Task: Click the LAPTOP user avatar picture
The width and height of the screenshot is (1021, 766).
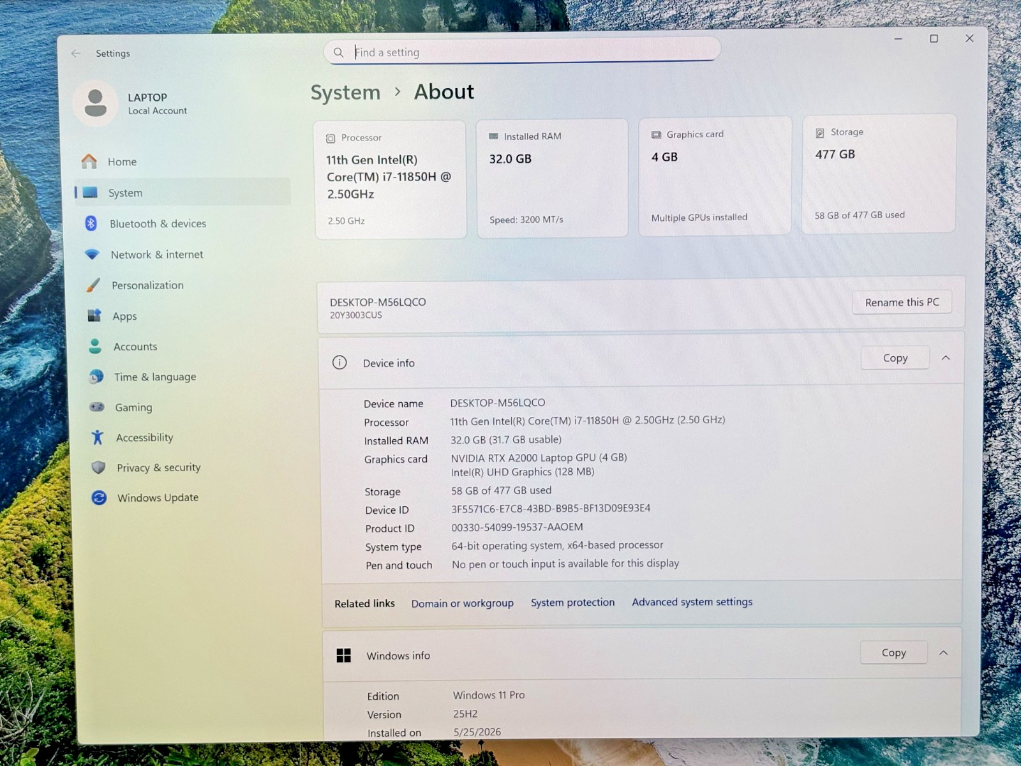Action: pyautogui.click(x=96, y=103)
